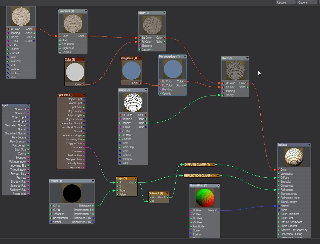Collapse the ColorTool (1) node using its arrow
Image resolution: width=320 pixels, height=244 pixels.
[86, 11]
